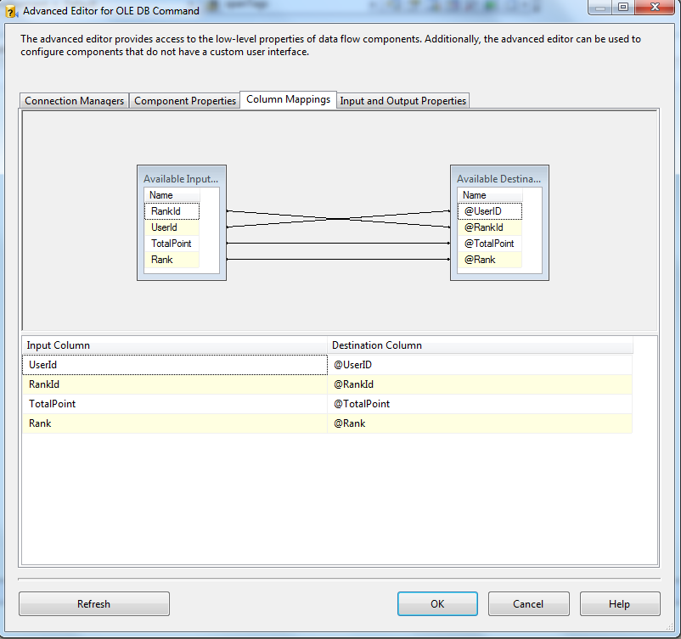Click Name header in Available Destination box
Image resolution: width=681 pixels, height=639 pixels.
click(x=490, y=195)
